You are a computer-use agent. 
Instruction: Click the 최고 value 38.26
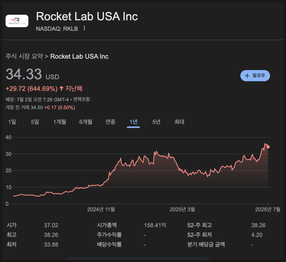pyautogui.click(x=51, y=235)
